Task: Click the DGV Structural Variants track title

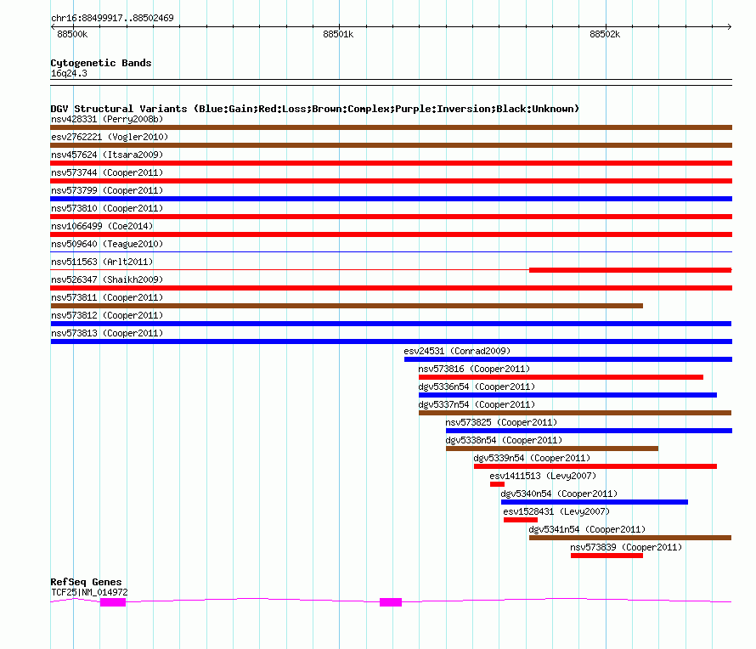Action: [x=315, y=109]
